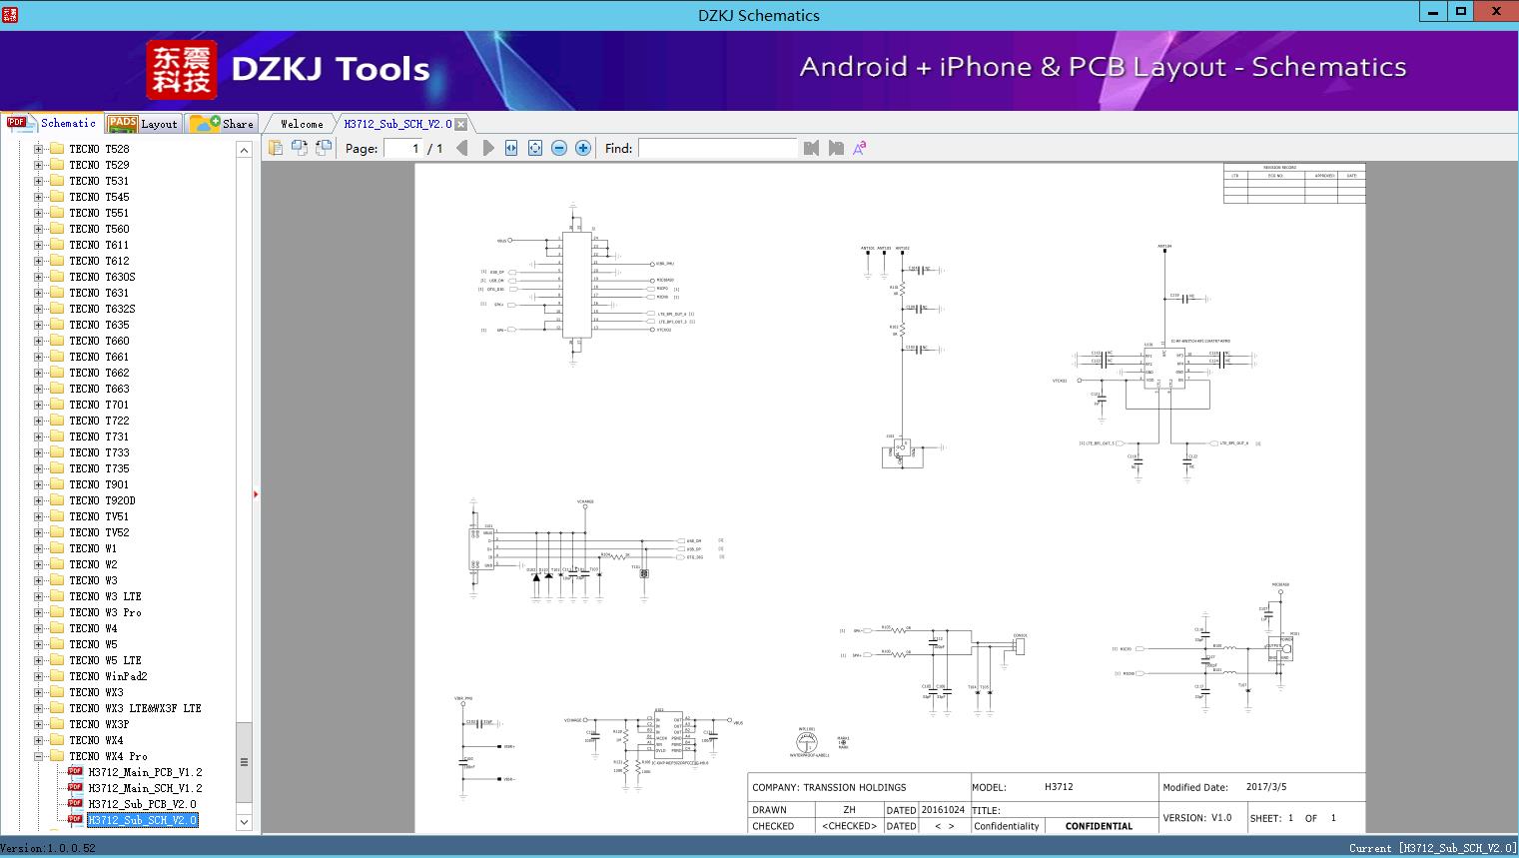Expand the TECNO W3 LTE folder
The image size is (1519, 858).
tap(39, 596)
